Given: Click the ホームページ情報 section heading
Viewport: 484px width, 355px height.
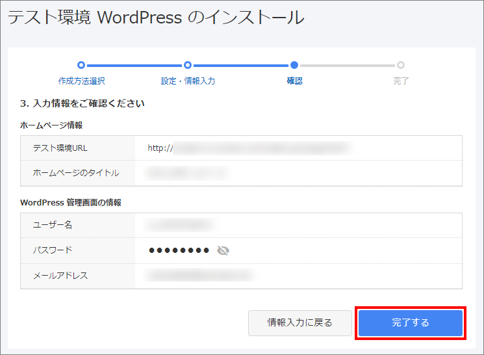Looking at the screenshot, I should (51, 125).
